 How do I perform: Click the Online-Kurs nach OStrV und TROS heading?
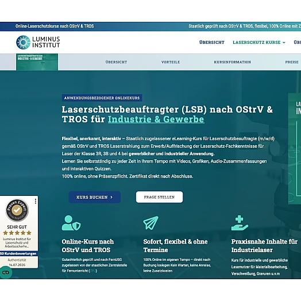tap(88, 246)
